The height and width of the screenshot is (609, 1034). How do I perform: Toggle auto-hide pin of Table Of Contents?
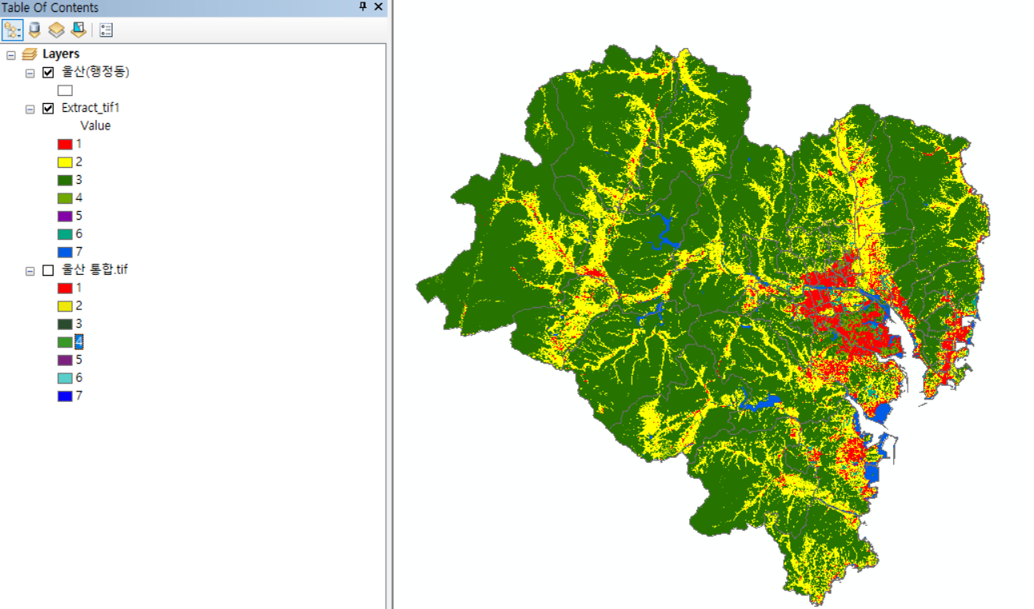(362, 6)
